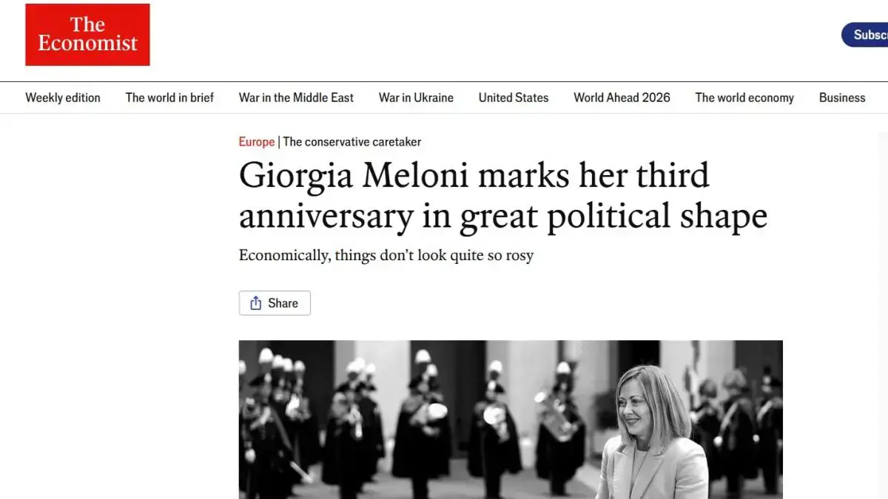Open War in the Middle East
The height and width of the screenshot is (499, 888).
tap(296, 98)
